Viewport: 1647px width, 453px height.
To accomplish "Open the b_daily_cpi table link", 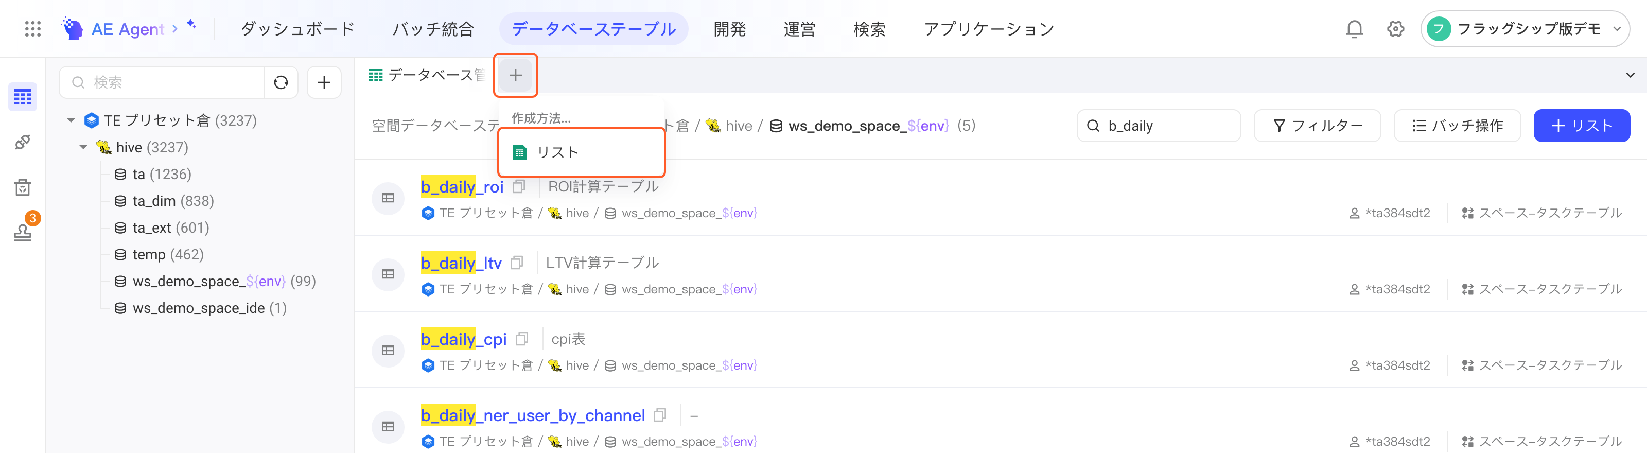I will pyautogui.click(x=464, y=339).
